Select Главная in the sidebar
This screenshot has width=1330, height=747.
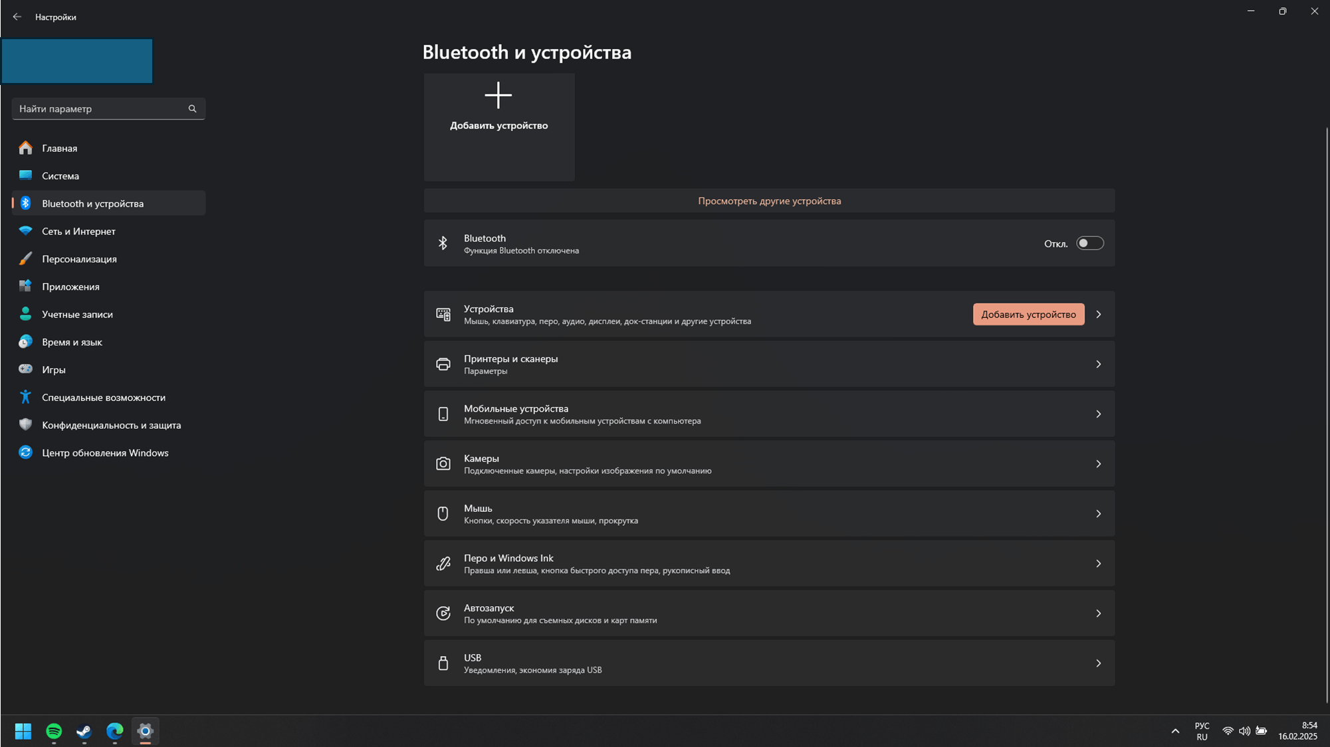tap(108, 147)
